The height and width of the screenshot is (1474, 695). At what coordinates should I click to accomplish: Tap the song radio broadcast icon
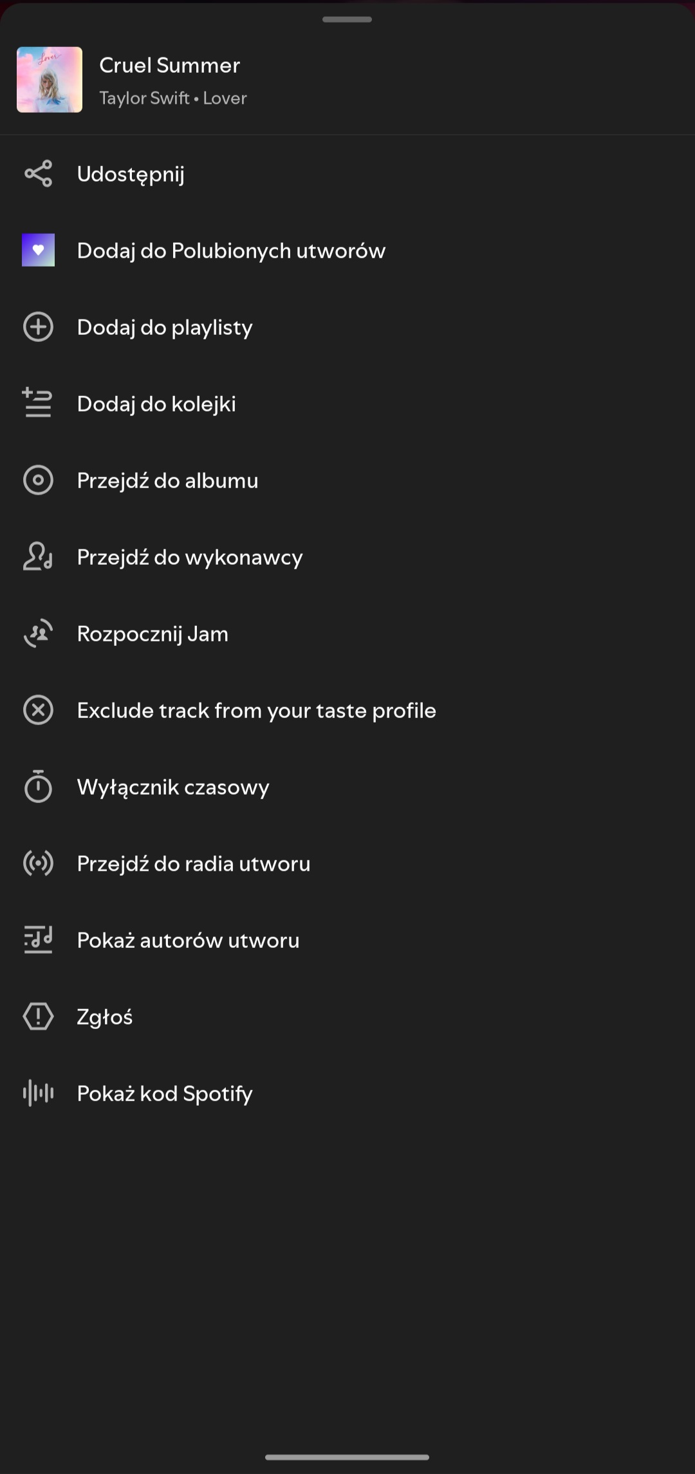[x=38, y=864]
